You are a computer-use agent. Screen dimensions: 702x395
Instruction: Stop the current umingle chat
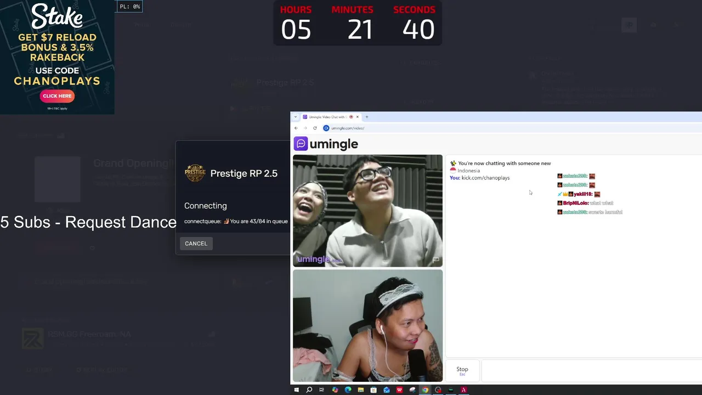click(x=462, y=370)
